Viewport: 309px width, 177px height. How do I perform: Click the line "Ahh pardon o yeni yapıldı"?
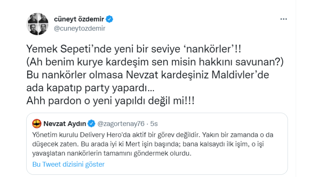(111, 101)
